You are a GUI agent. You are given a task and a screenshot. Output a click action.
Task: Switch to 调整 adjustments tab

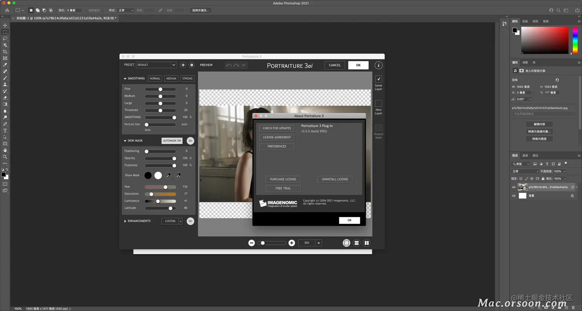tap(525, 62)
